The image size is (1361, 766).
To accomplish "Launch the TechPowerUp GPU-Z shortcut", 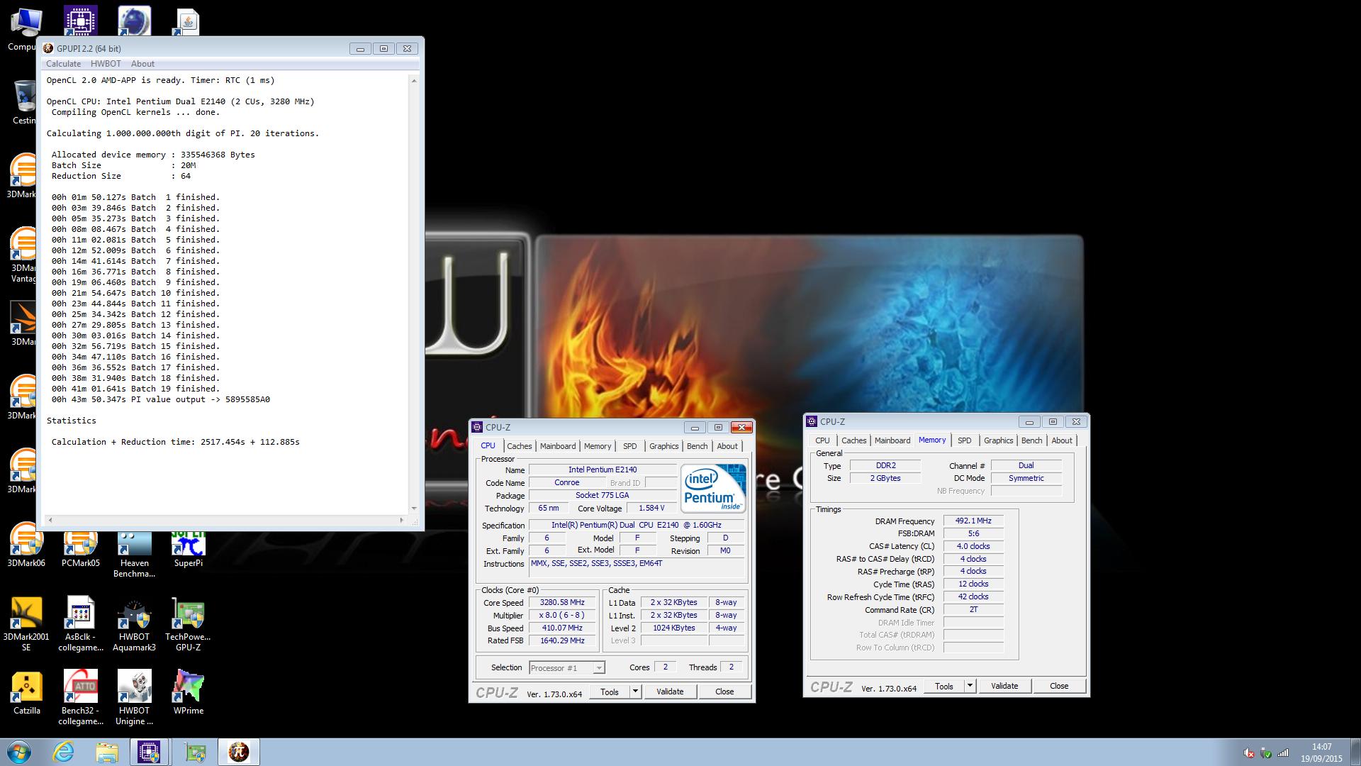I will (x=188, y=624).
